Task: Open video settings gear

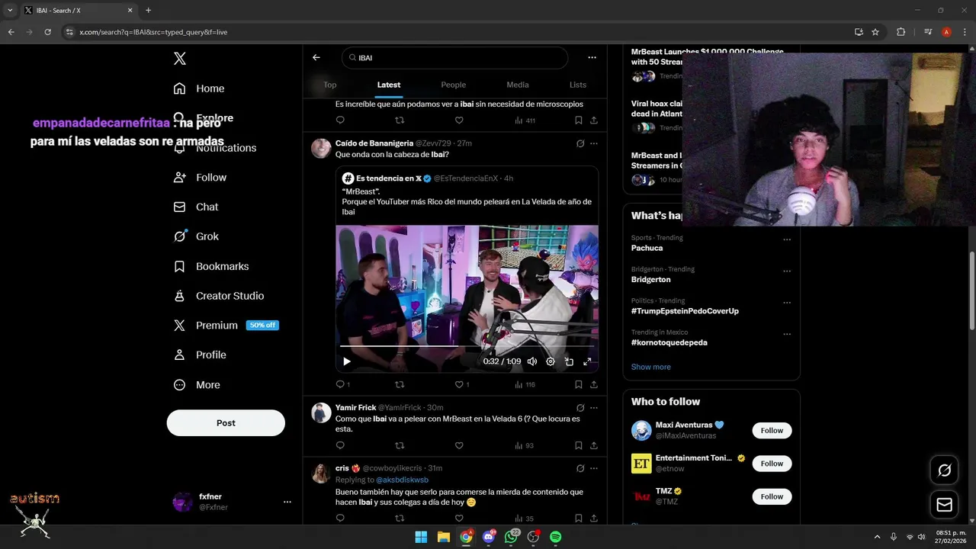Action: [551, 361]
